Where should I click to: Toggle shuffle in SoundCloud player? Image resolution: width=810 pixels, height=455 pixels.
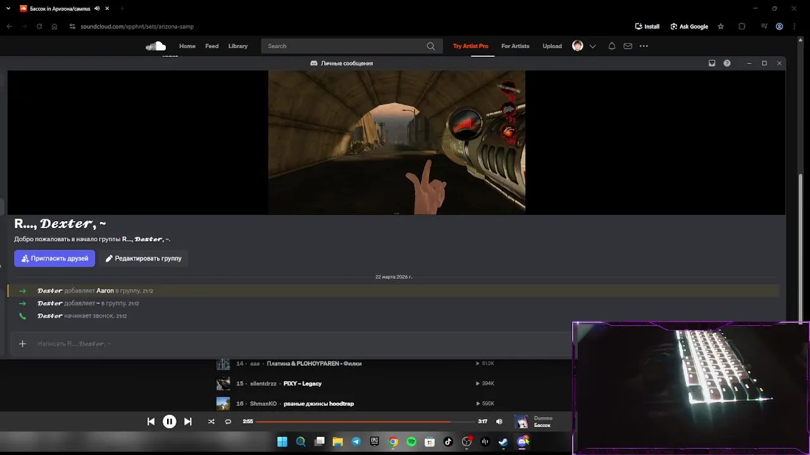(x=211, y=422)
